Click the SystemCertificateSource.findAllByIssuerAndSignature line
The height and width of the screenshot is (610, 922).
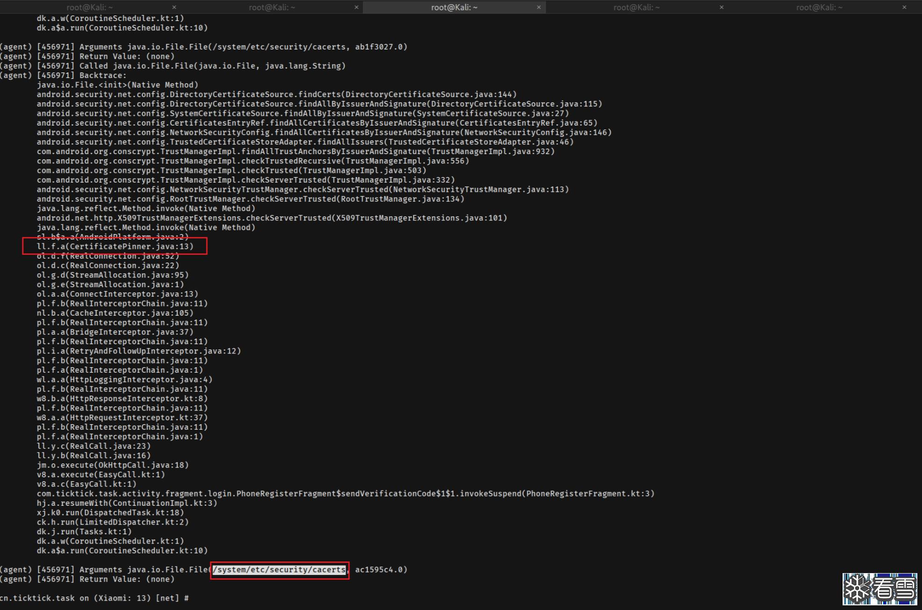(303, 113)
